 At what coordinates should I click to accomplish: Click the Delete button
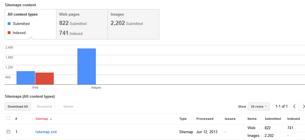click(68, 106)
